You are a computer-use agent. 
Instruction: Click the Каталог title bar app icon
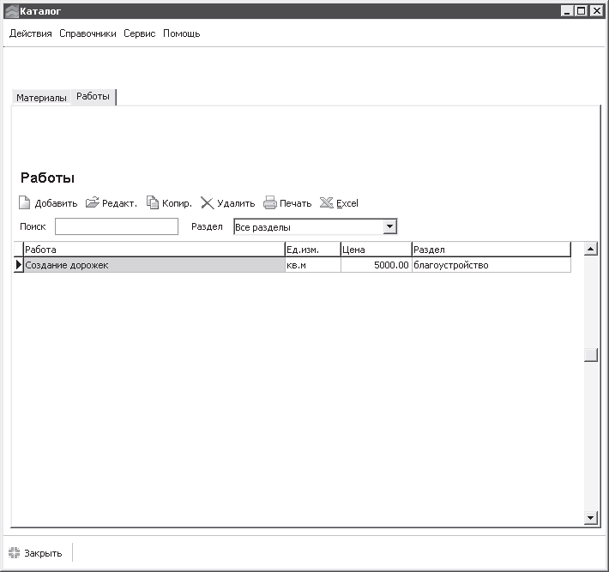(x=12, y=11)
